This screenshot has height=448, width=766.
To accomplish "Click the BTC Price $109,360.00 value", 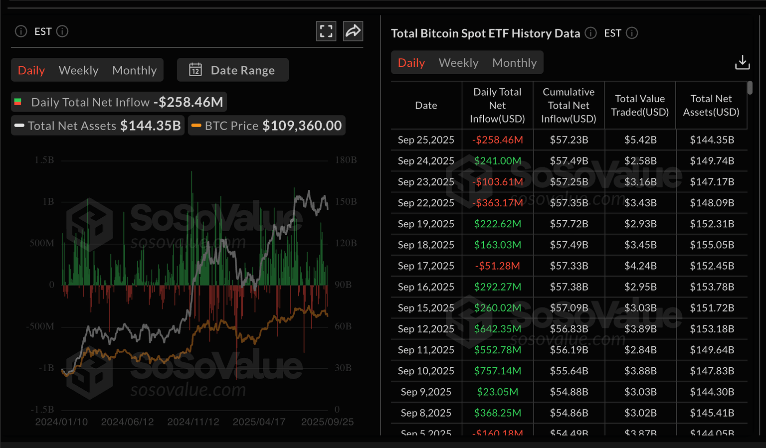I will 302,126.
